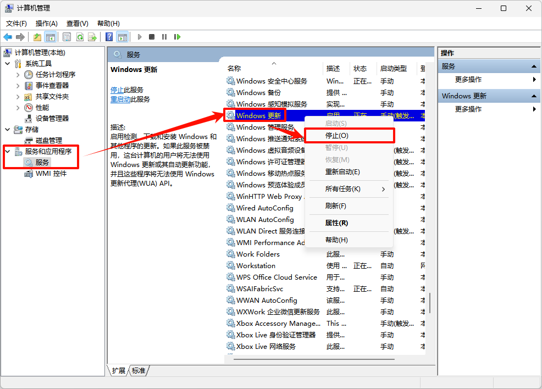Toggle the show/hide console tree icon

pos(52,37)
